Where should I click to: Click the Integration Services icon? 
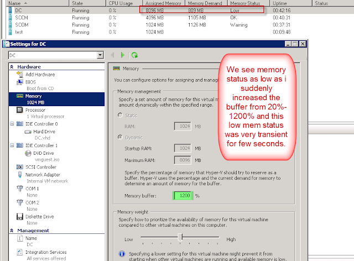[20, 252]
